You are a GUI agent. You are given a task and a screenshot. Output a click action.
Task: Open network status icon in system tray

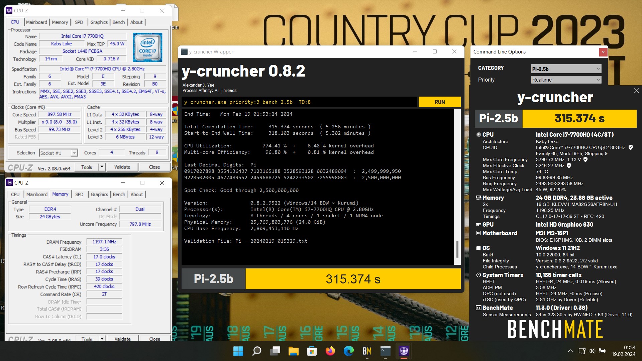click(x=582, y=351)
